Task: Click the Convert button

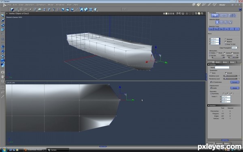Action: point(234,82)
